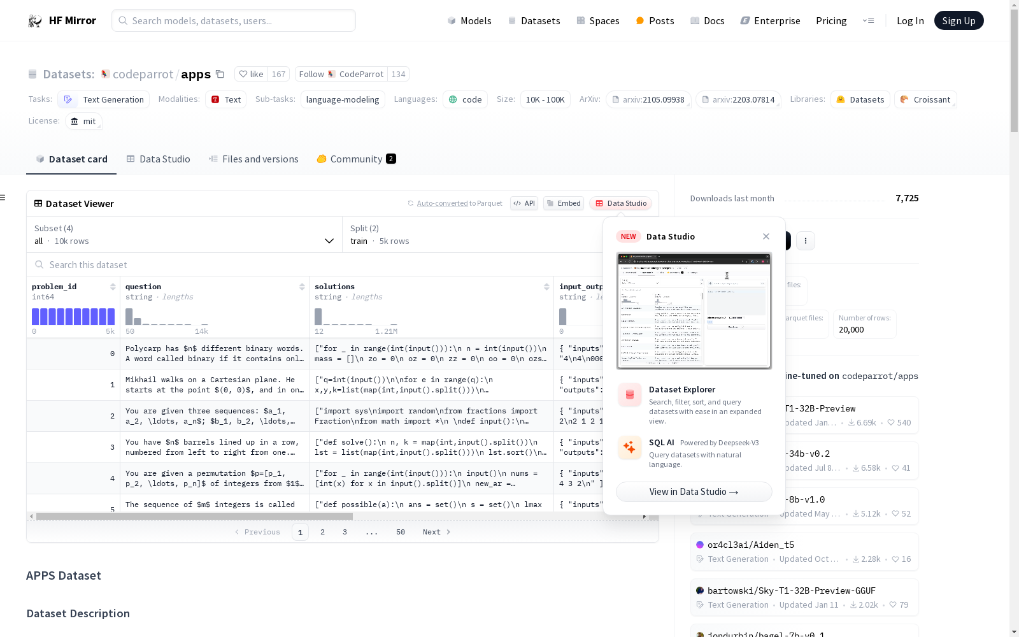
Task: Click View in Data Studio button
Action: 694,492
